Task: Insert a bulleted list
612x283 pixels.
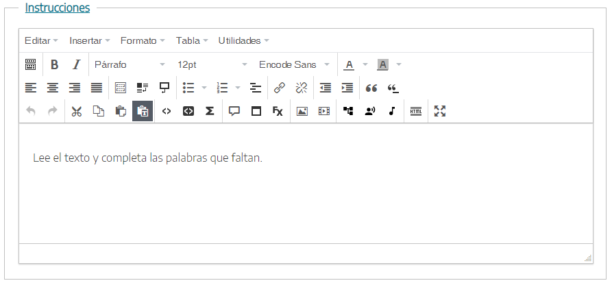Action: click(188, 88)
